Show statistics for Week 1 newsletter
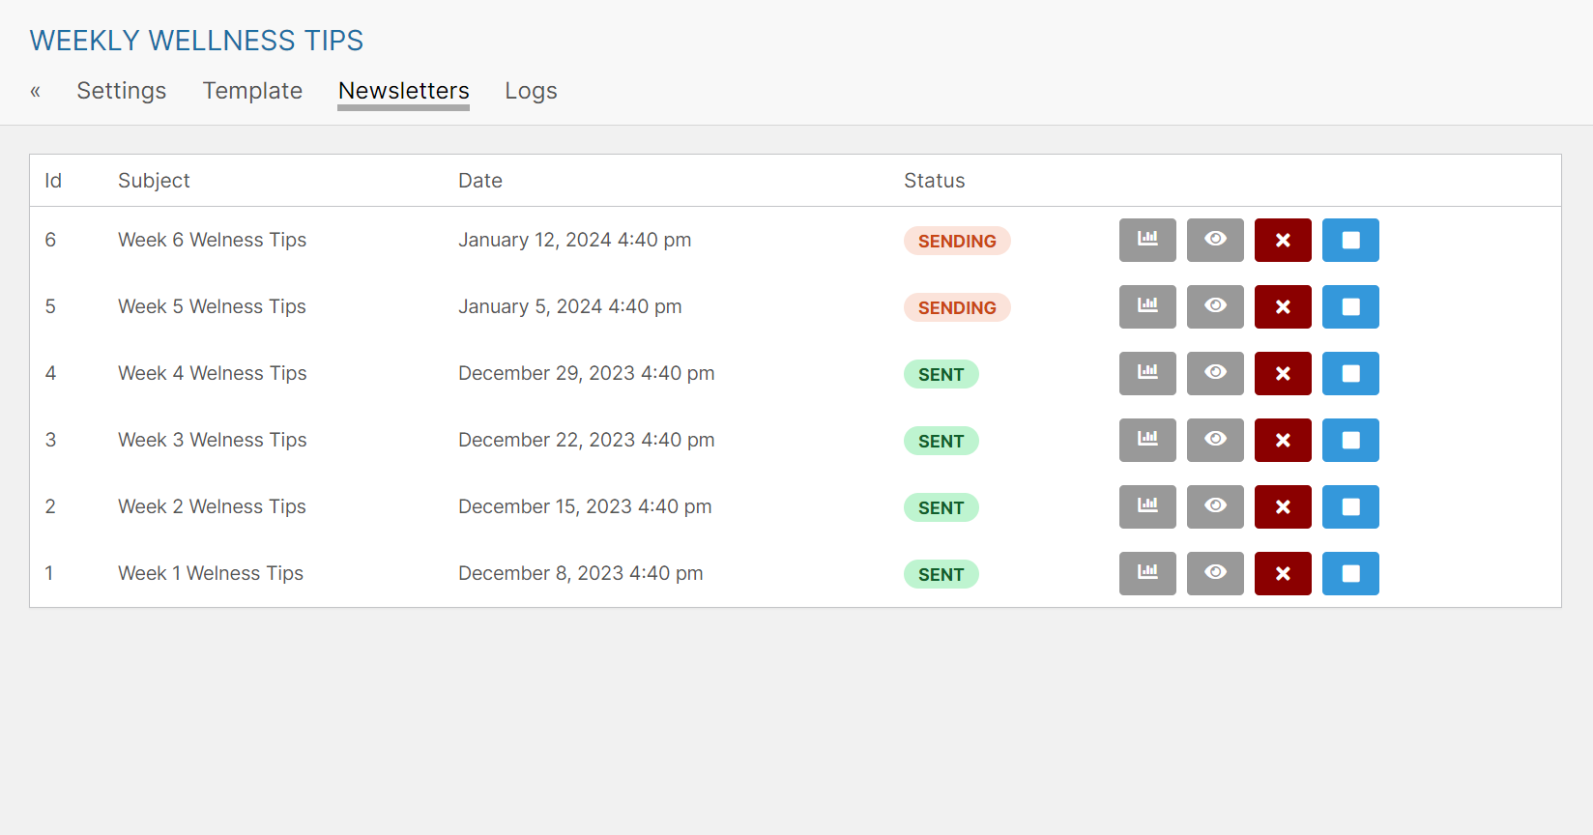Image resolution: width=1593 pixels, height=835 pixels. click(x=1147, y=573)
